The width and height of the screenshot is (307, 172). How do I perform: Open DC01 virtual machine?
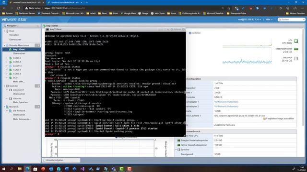click(x=16, y=77)
